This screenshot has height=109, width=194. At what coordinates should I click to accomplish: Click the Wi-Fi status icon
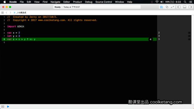pos(157,2)
